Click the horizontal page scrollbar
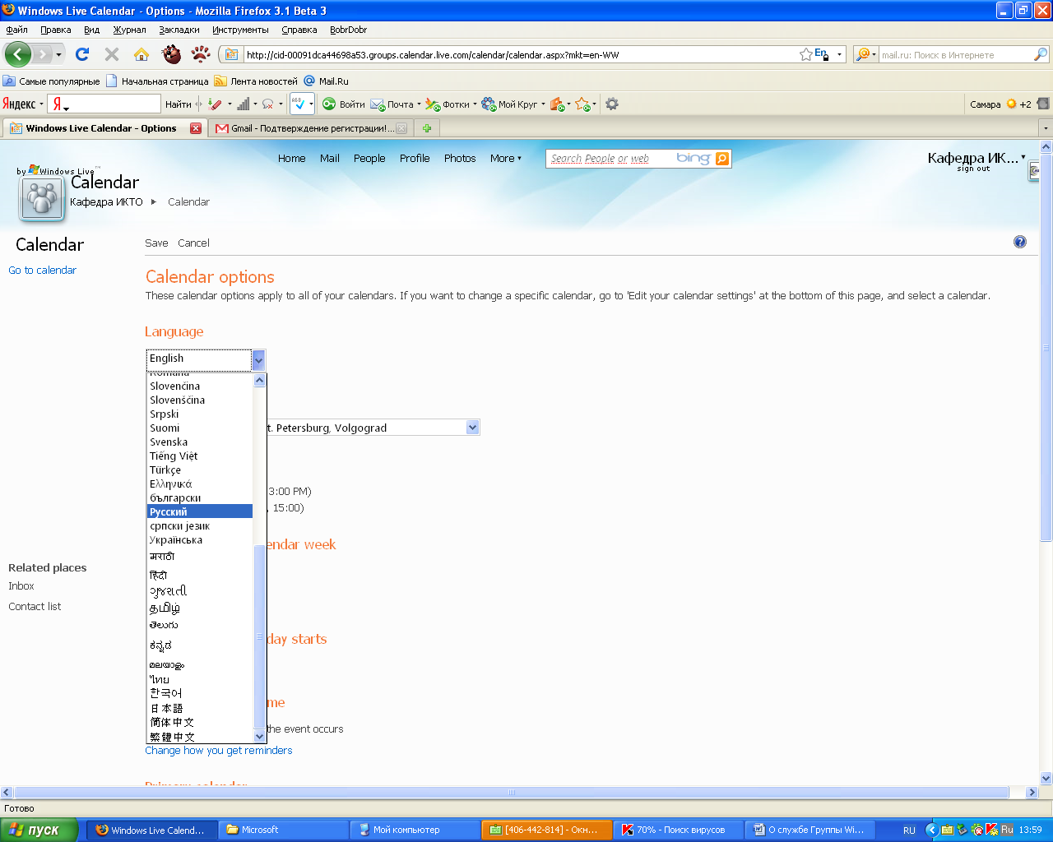The image size is (1053, 842). (x=512, y=793)
